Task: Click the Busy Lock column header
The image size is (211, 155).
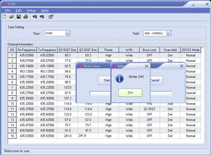Action: 149,50
